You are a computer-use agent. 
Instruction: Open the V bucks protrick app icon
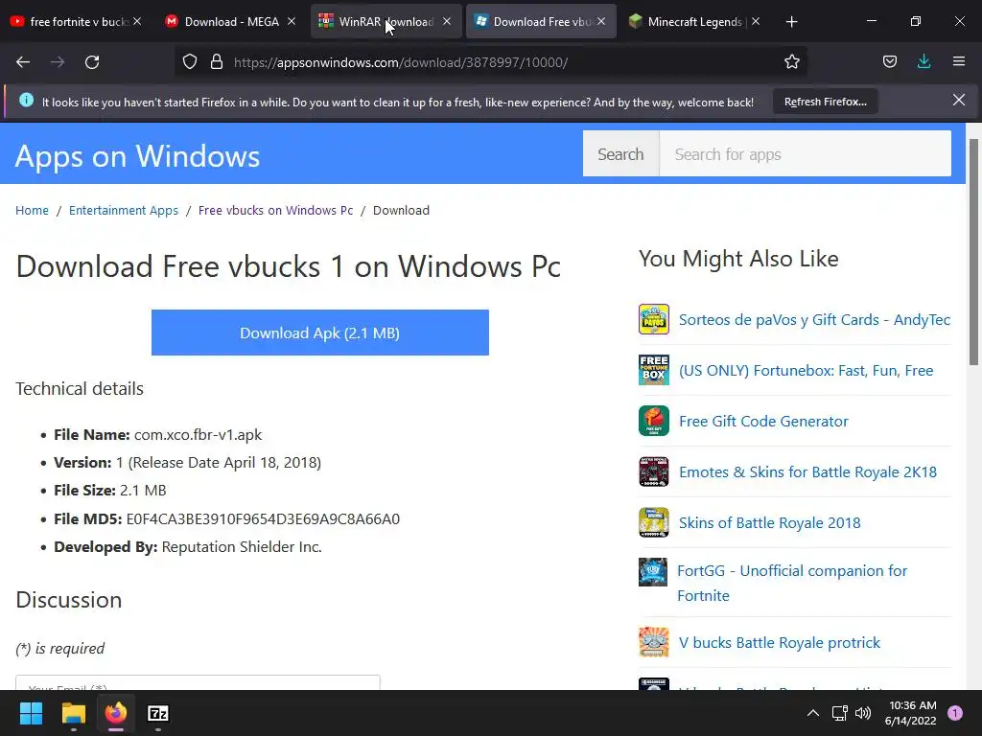(654, 642)
